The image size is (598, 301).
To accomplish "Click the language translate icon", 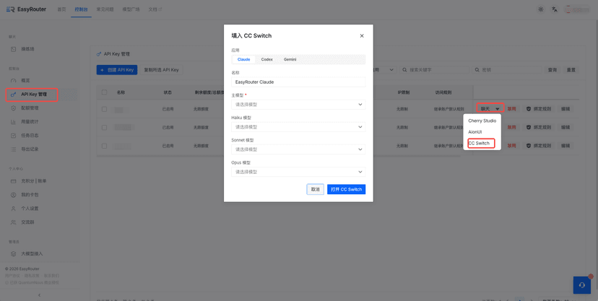I will [x=555, y=9].
